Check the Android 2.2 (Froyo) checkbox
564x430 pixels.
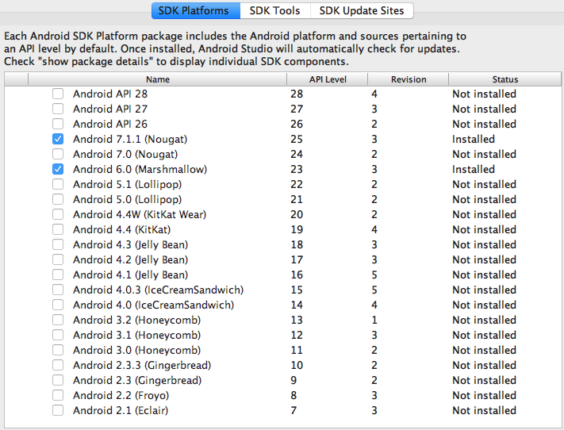pos(58,395)
